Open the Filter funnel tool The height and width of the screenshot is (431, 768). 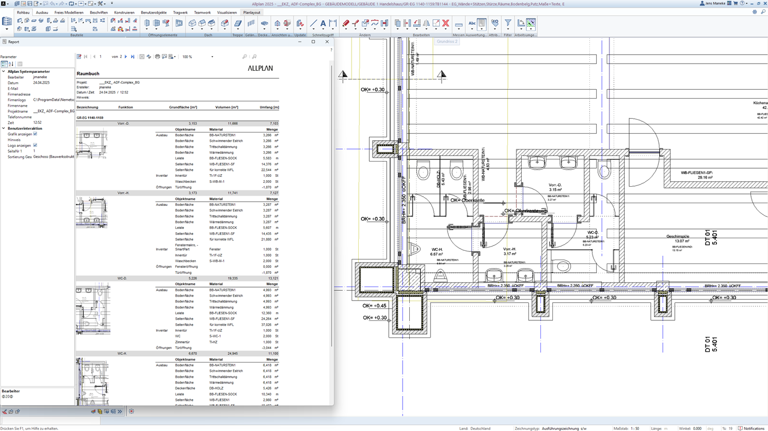point(508,23)
